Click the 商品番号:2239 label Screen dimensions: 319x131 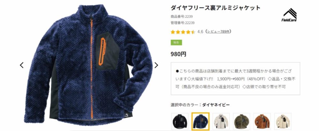click(x=182, y=17)
